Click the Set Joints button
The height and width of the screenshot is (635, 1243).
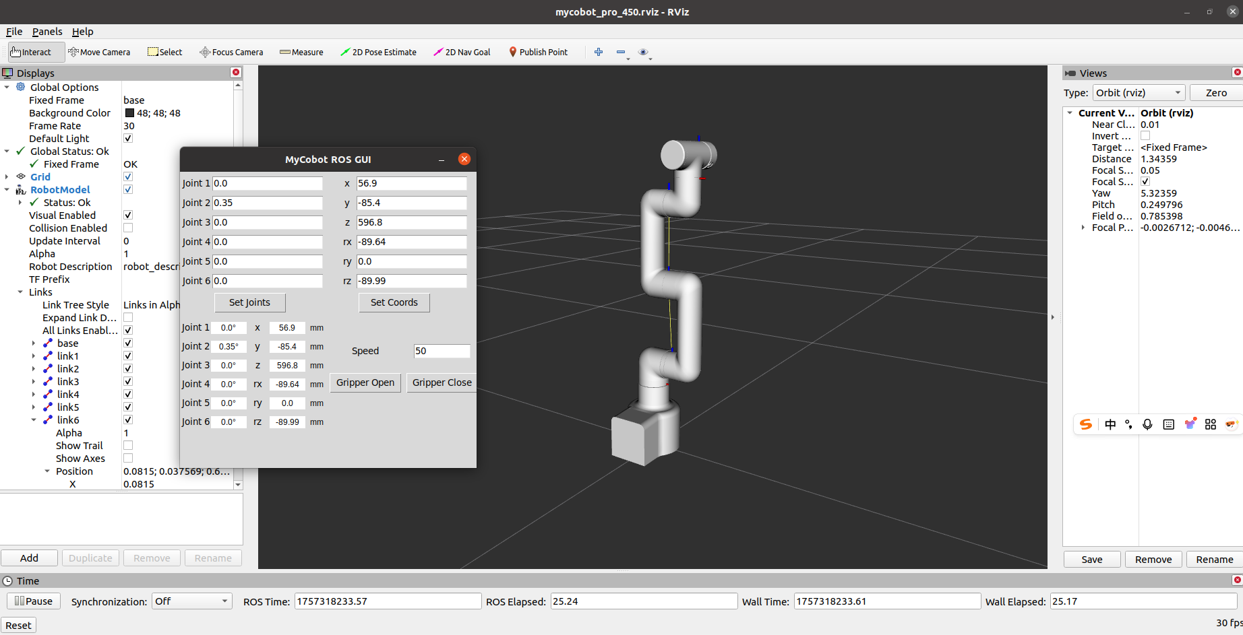pos(249,302)
